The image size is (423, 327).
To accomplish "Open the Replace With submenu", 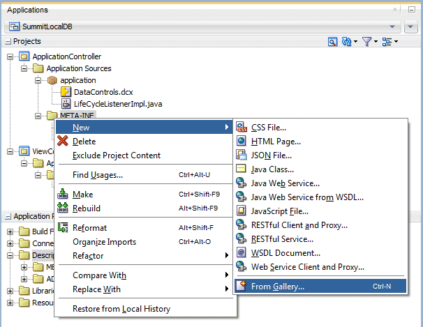I will pos(144,289).
